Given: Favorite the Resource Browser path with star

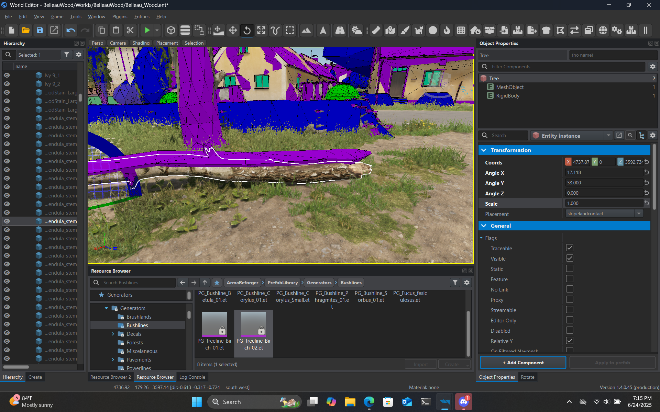Looking at the screenshot, I should (x=217, y=283).
